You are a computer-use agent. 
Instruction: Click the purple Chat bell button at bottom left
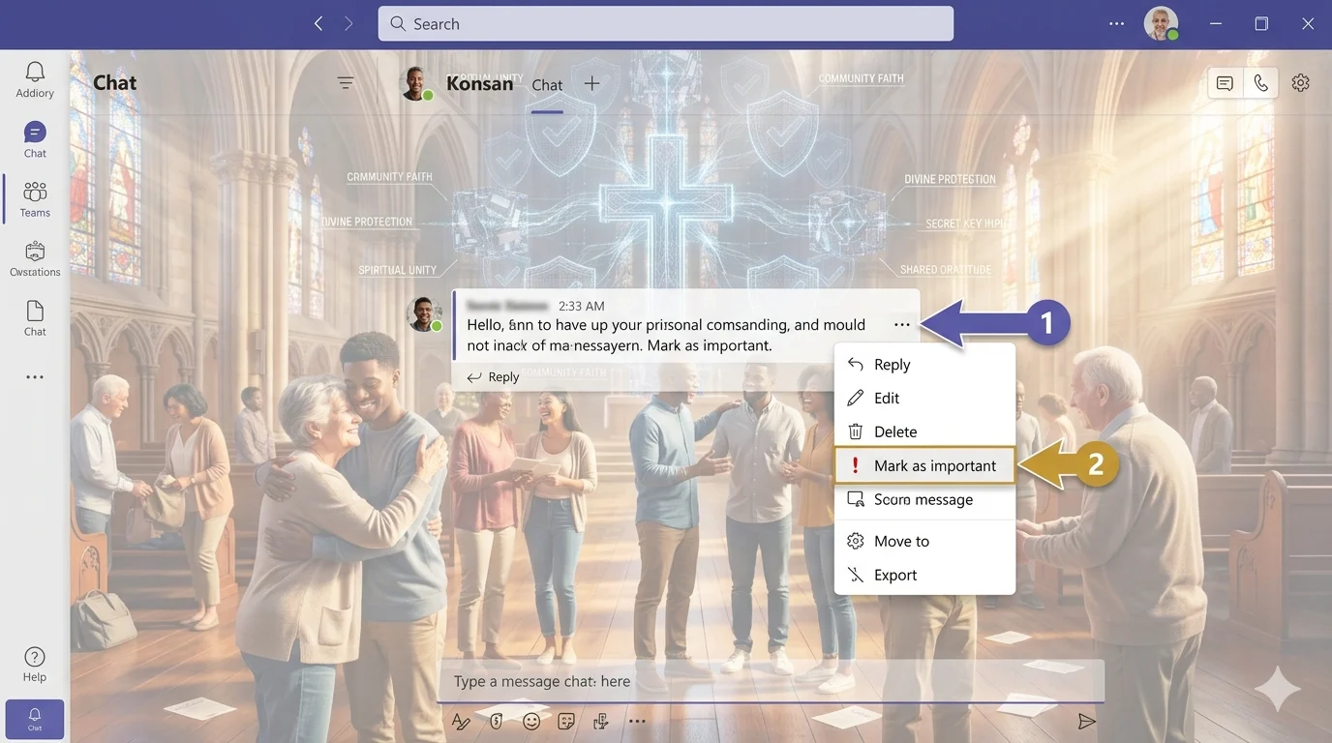tap(35, 720)
